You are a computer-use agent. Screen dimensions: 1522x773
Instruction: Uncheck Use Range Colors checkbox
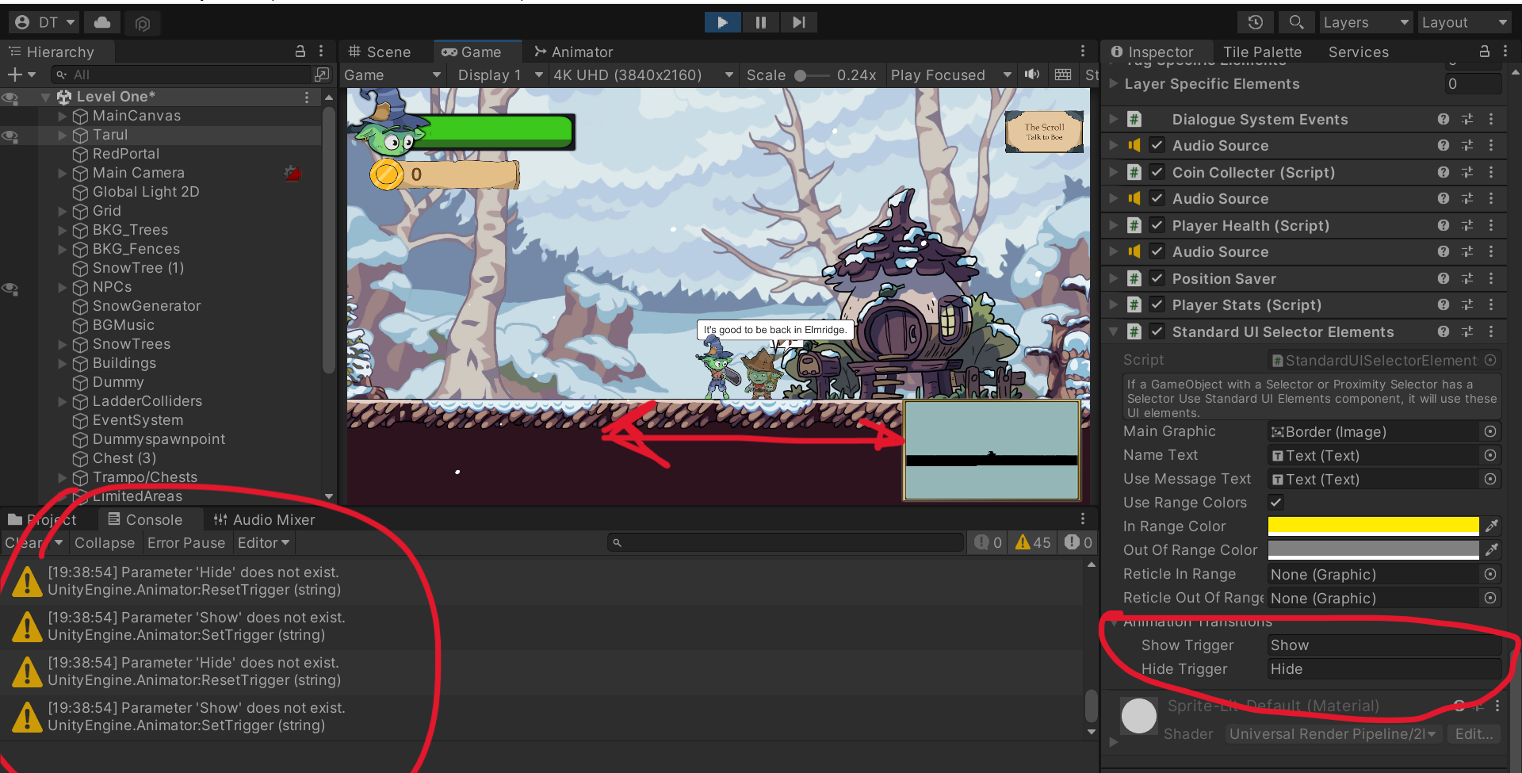pos(1276,502)
